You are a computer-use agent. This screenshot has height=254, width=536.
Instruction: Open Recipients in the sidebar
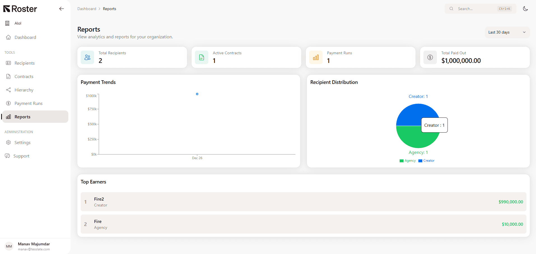[25, 63]
